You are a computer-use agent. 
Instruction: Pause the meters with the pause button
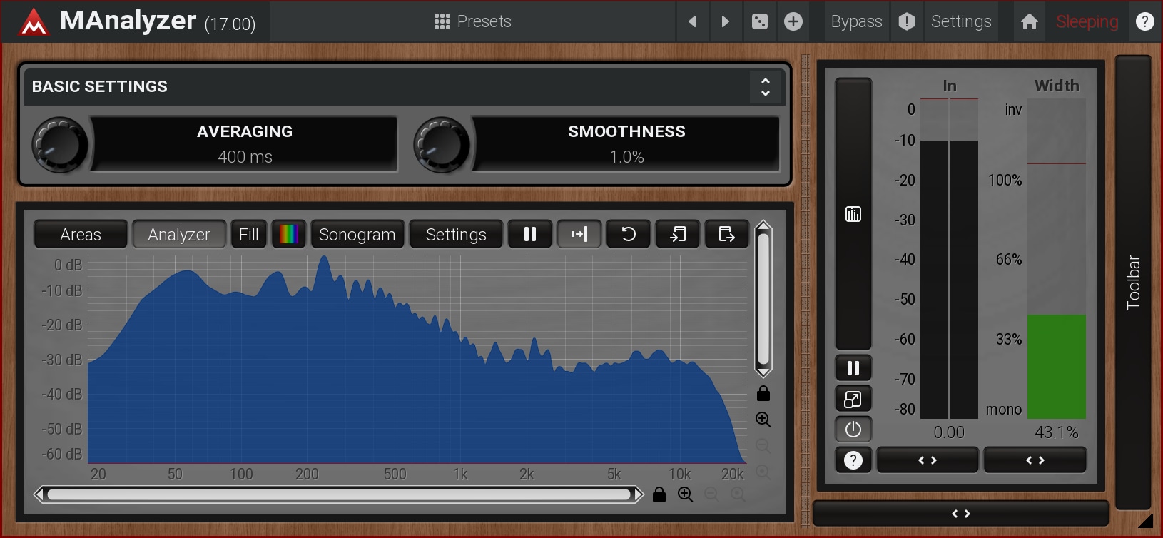coord(853,368)
